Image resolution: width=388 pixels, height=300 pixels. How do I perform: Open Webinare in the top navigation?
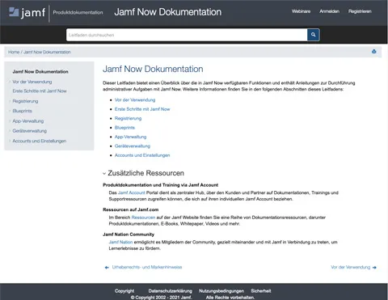(301, 11)
